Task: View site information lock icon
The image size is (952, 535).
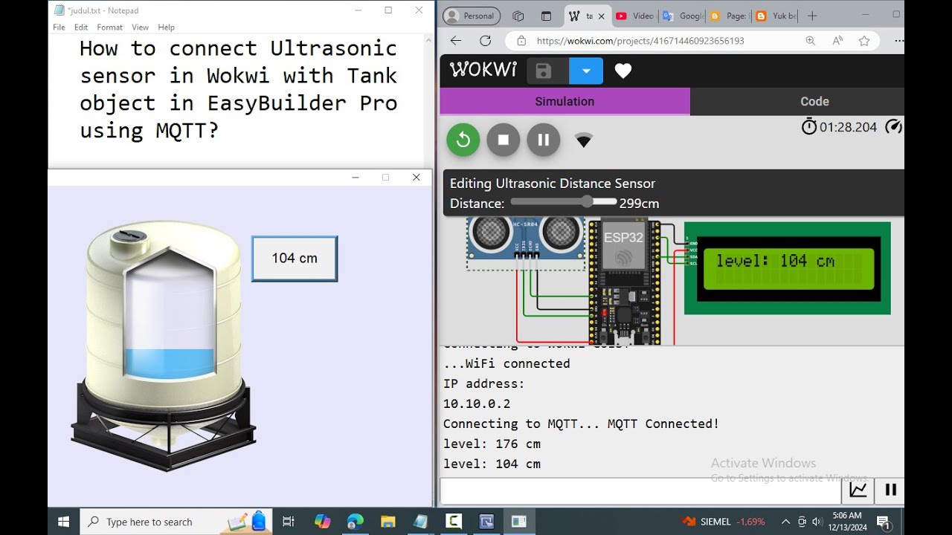Action: click(521, 41)
